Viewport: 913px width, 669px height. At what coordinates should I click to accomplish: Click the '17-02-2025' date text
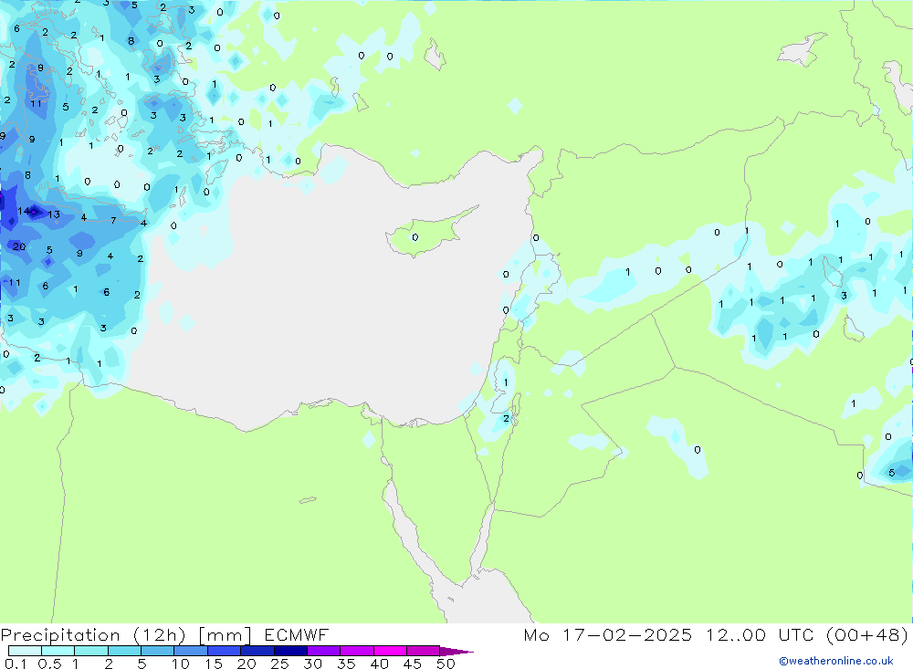[x=627, y=634]
